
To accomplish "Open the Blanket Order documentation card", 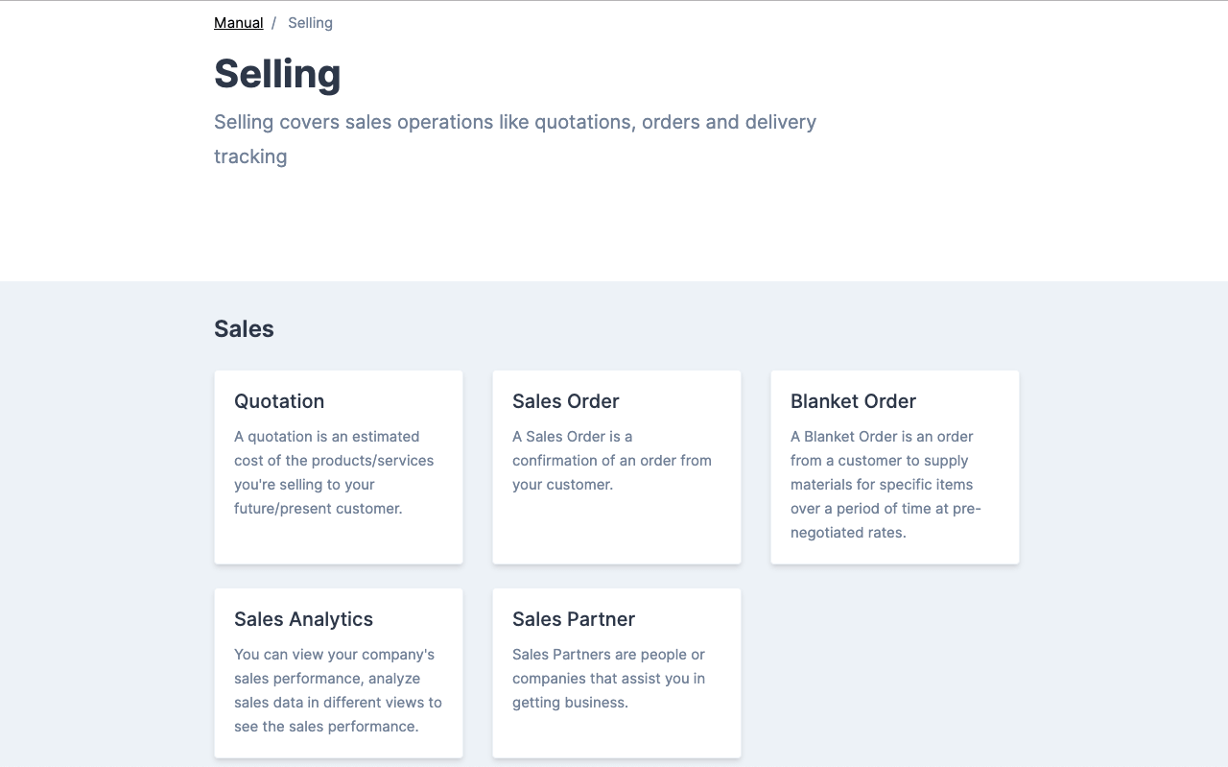I will click(x=894, y=467).
